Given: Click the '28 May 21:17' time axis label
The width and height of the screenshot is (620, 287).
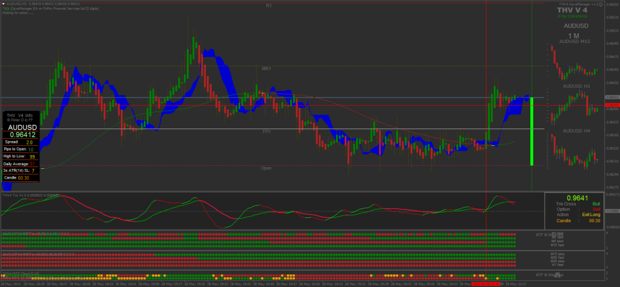Looking at the screenshot, I should (x=517, y=284).
